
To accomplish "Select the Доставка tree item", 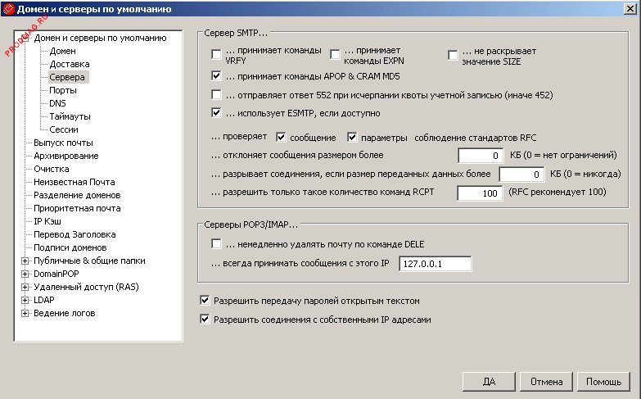I will pos(70,64).
